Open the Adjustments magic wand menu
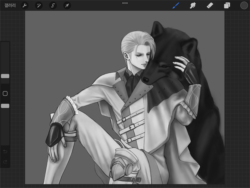 tap(39, 5)
